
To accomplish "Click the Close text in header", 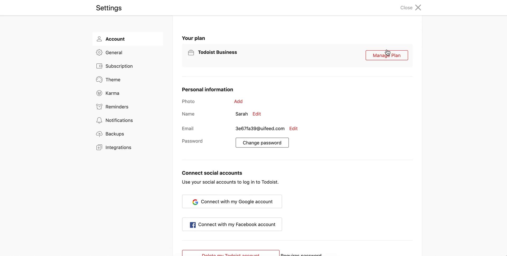I will (406, 8).
